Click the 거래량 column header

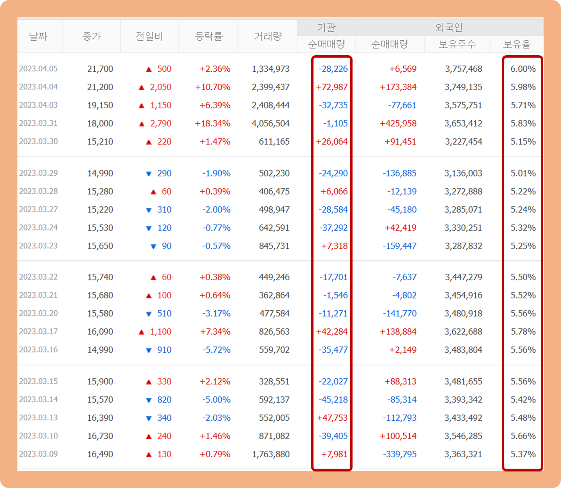click(x=268, y=36)
